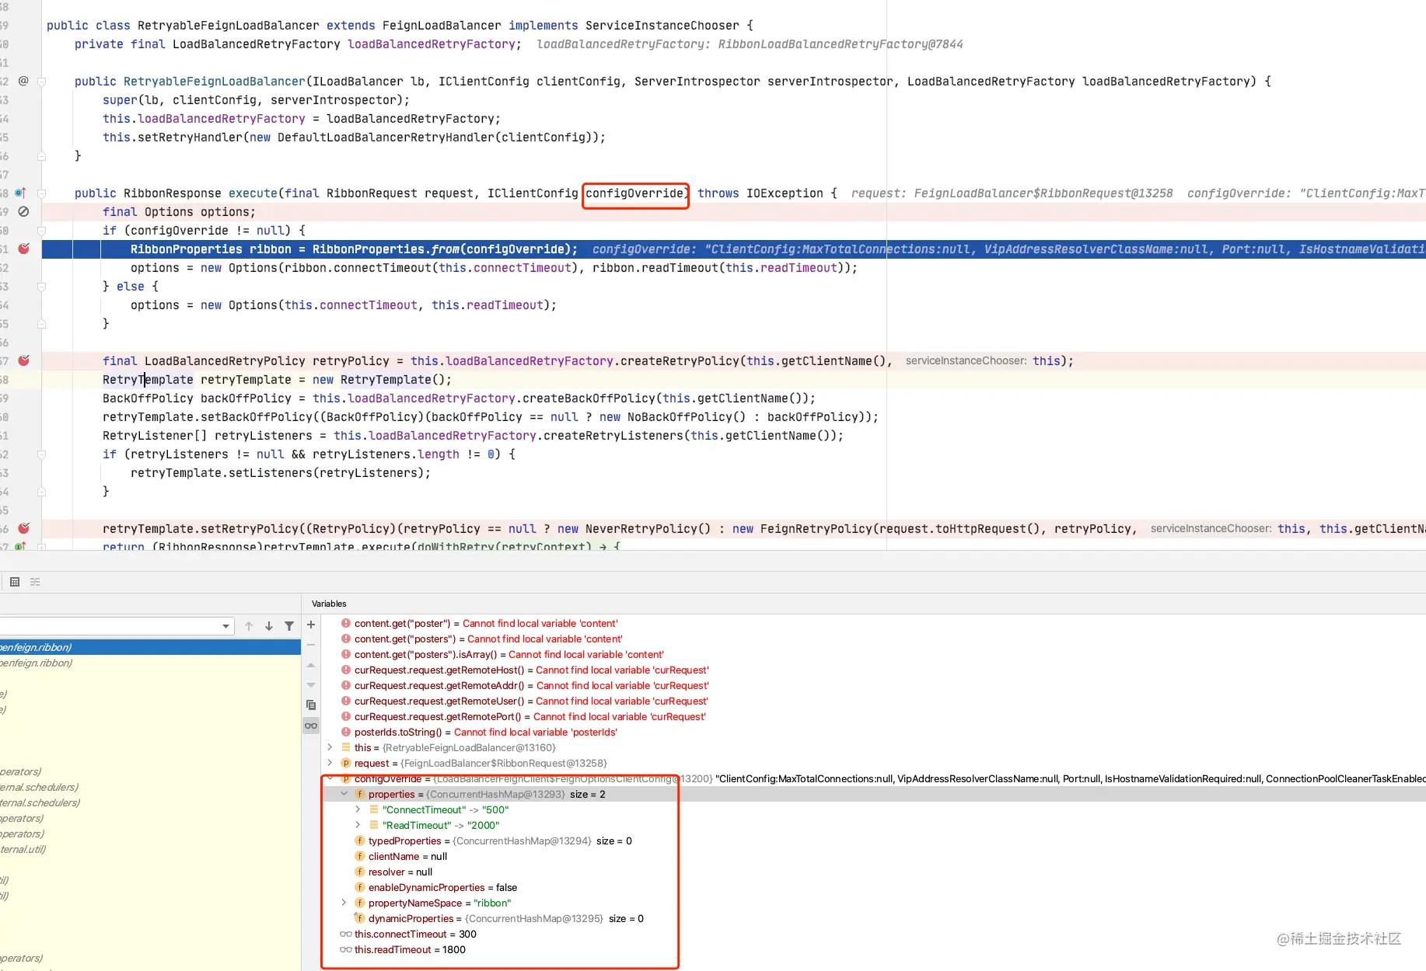Click the filter frames funnel icon
This screenshot has height=971, width=1426.
[289, 626]
